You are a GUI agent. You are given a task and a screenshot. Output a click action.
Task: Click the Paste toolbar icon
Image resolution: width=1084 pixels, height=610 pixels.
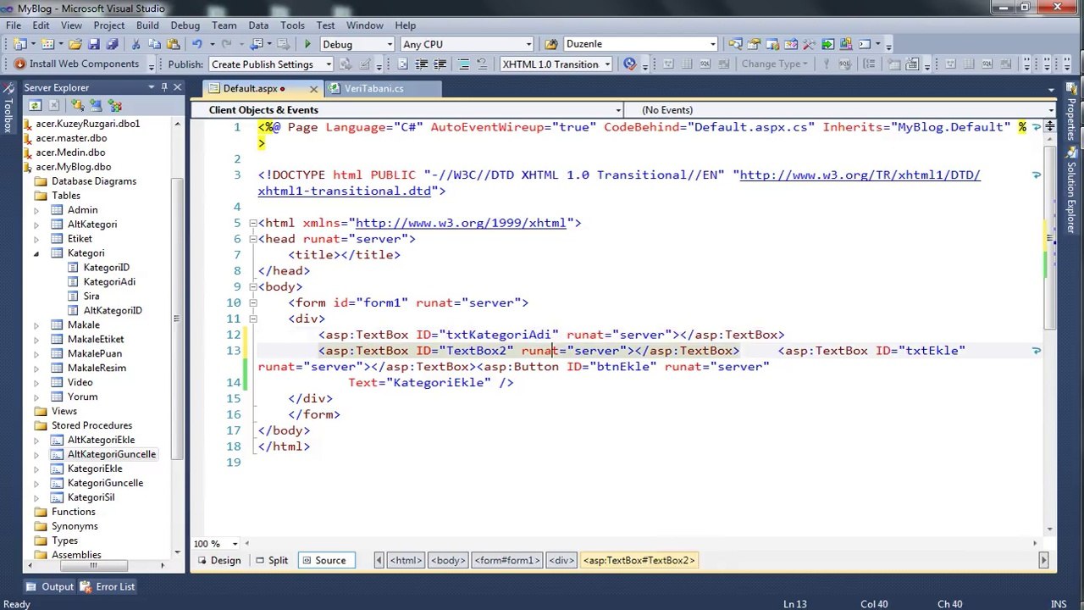174,44
